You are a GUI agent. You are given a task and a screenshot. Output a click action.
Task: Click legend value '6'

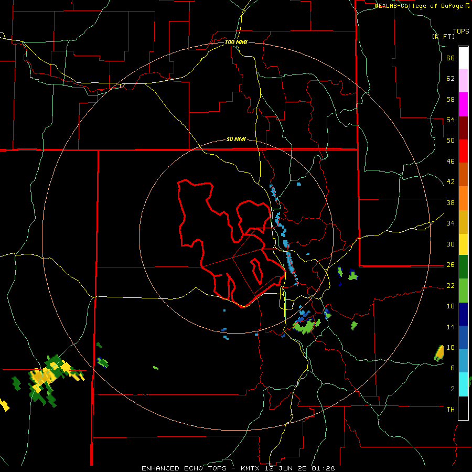(453, 368)
